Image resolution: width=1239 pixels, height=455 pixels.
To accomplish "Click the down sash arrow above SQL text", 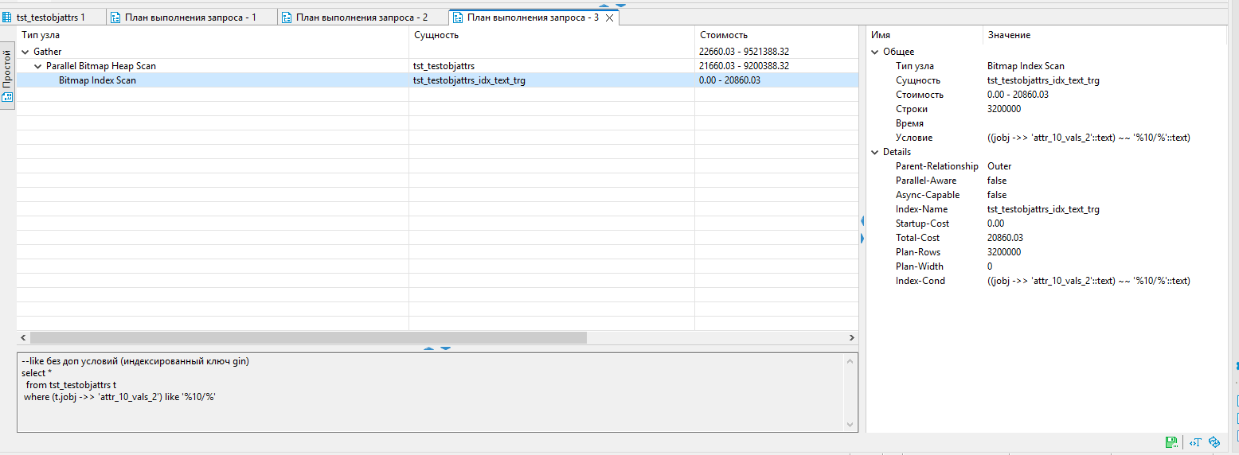I will point(445,348).
